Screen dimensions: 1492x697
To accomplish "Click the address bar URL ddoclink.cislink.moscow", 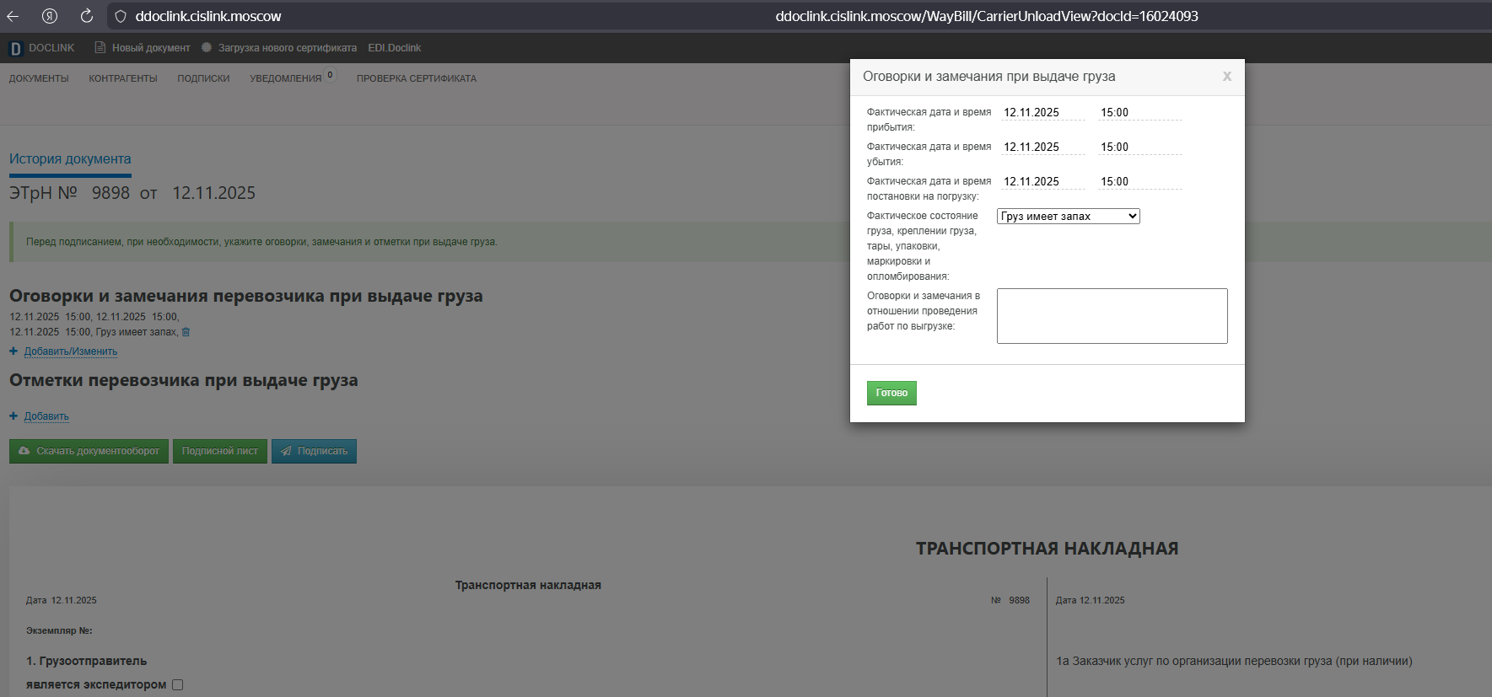I will tap(208, 16).
